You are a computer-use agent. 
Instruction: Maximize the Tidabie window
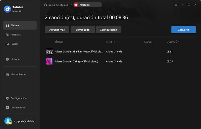189,5
